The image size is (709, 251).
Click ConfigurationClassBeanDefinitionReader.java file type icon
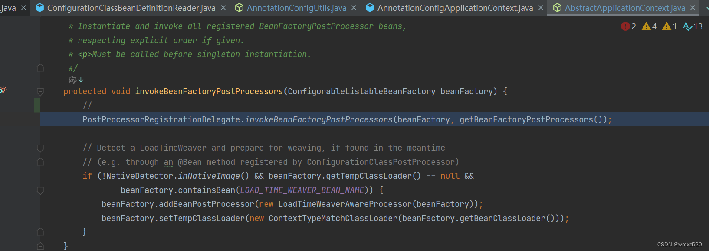tap(39, 8)
